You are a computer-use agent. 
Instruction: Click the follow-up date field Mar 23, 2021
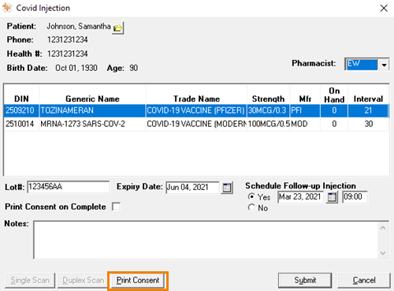click(x=301, y=197)
